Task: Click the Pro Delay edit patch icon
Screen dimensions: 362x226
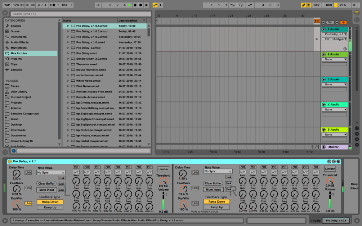Action: [329, 162]
